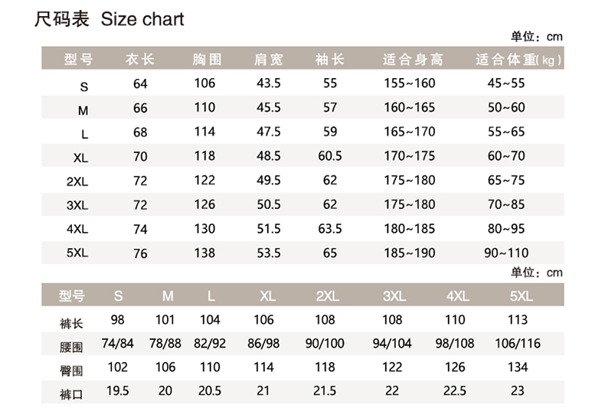Select the 155~160 height cell
Viewport: 605px width, 415px height.
tap(409, 83)
